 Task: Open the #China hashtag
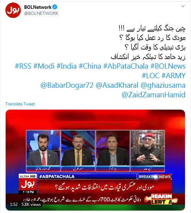click(x=90, y=66)
